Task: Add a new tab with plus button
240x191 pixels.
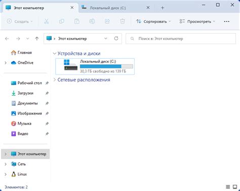Action: pyautogui.click(x=163, y=8)
